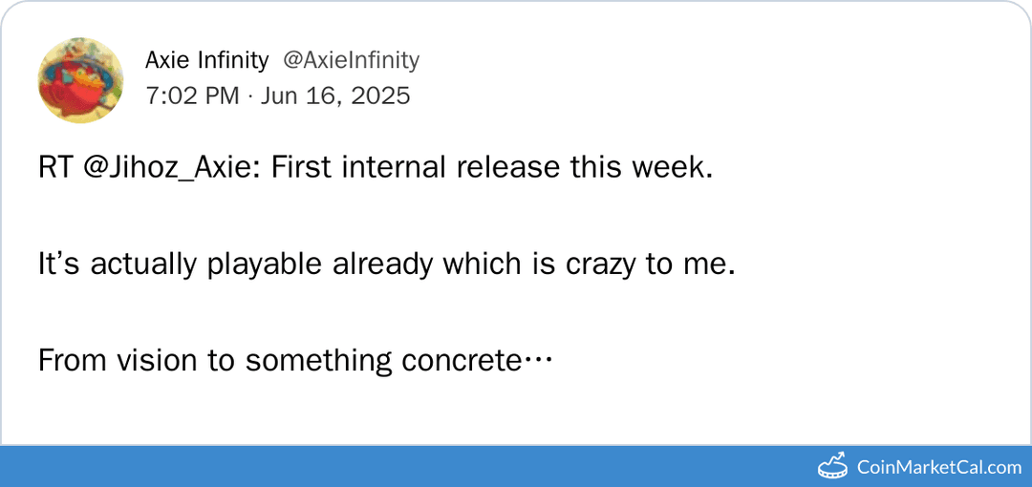
Task: Expand the truncated tweet via the ellipsis
Action: click(541, 362)
